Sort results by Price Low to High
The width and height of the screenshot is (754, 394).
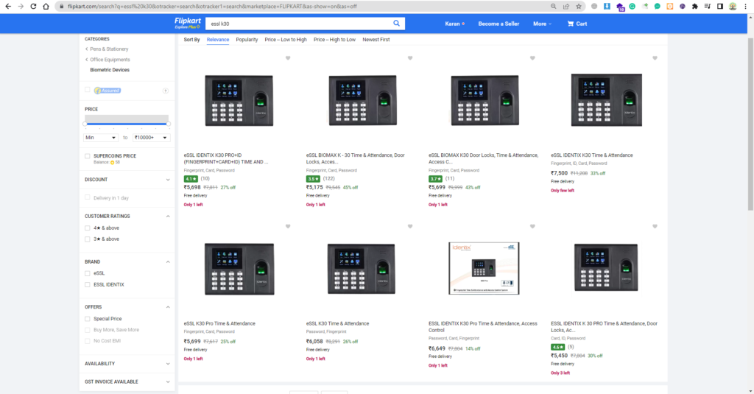pyautogui.click(x=286, y=40)
